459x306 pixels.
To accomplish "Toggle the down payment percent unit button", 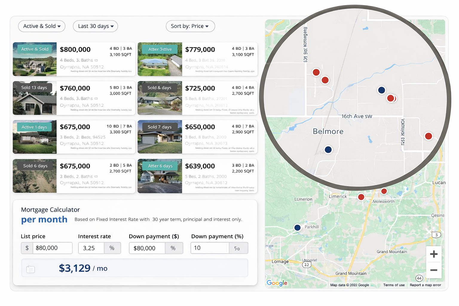I will 238,248.
